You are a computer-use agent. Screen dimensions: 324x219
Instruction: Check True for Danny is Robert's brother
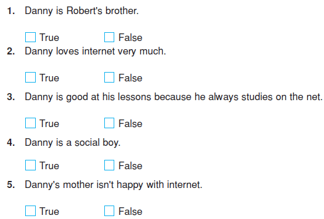(30, 37)
